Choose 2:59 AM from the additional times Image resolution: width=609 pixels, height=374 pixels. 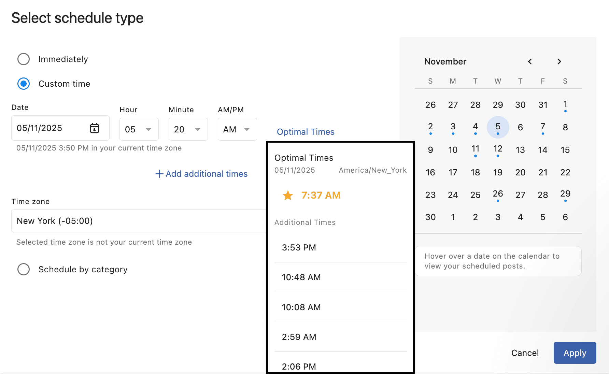(x=299, y=337)
